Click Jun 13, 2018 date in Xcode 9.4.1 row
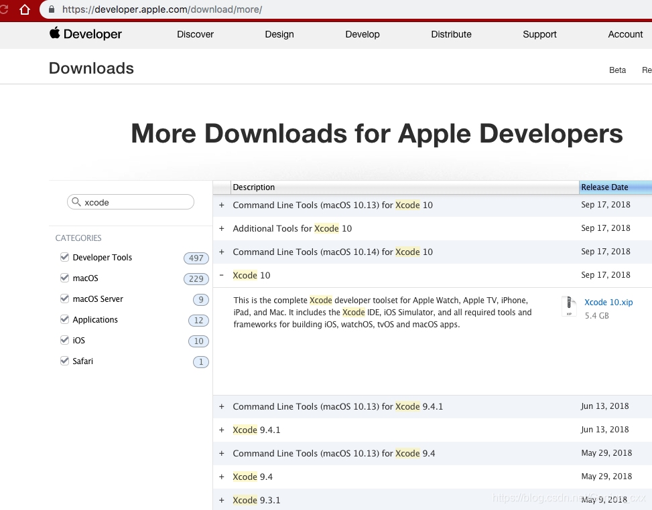The image size is (652, 510). [605, 430]
